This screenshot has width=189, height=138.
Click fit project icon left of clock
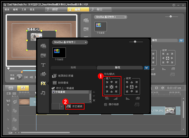click(156, 88)
